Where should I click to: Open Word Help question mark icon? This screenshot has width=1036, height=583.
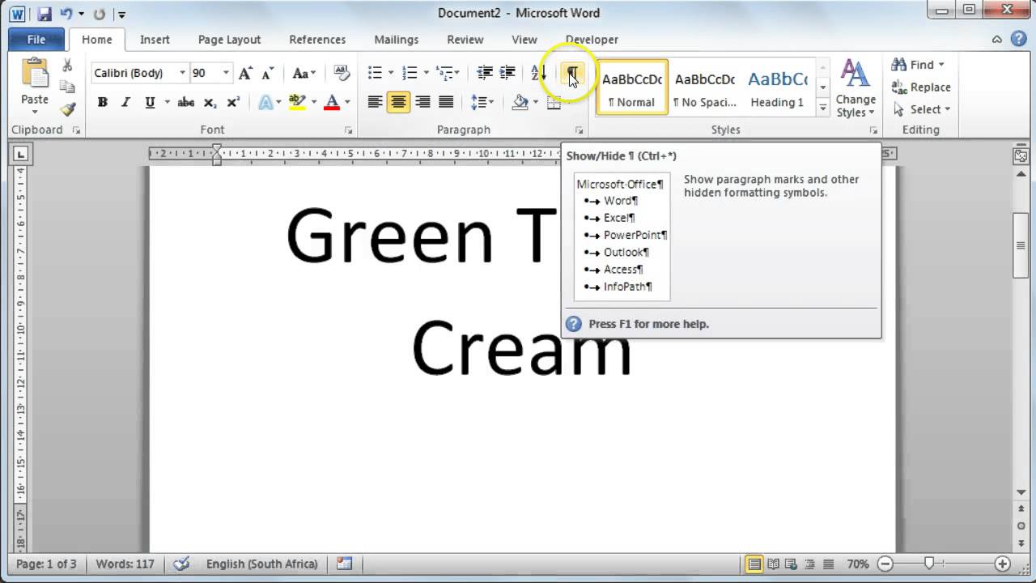point(1019,39)
